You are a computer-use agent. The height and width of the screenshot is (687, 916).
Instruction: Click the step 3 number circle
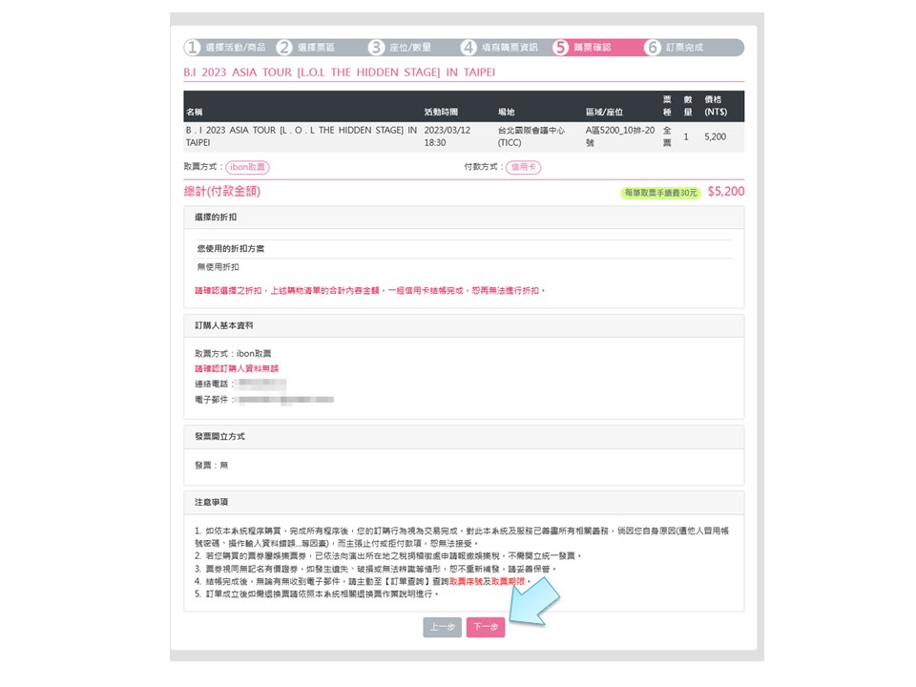click(376, 47)
